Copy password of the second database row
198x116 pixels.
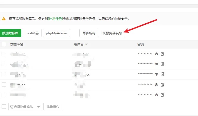(x=162, y=64)
